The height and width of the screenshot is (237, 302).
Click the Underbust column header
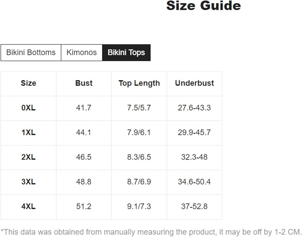[x=194, y=83]
